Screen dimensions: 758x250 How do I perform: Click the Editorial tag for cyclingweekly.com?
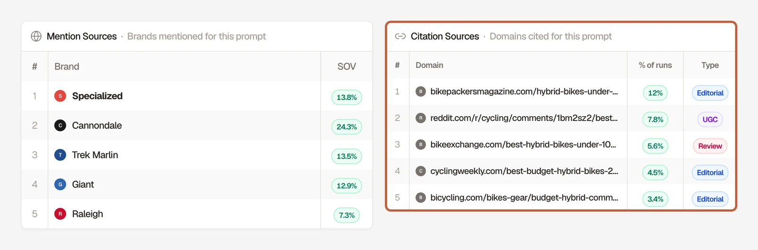coord(710,172)
